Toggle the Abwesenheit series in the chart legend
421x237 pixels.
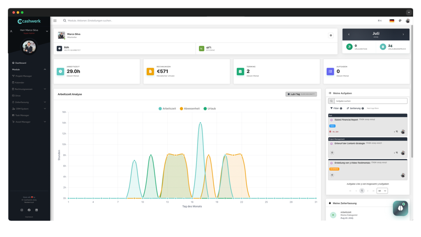coord(190,109)
